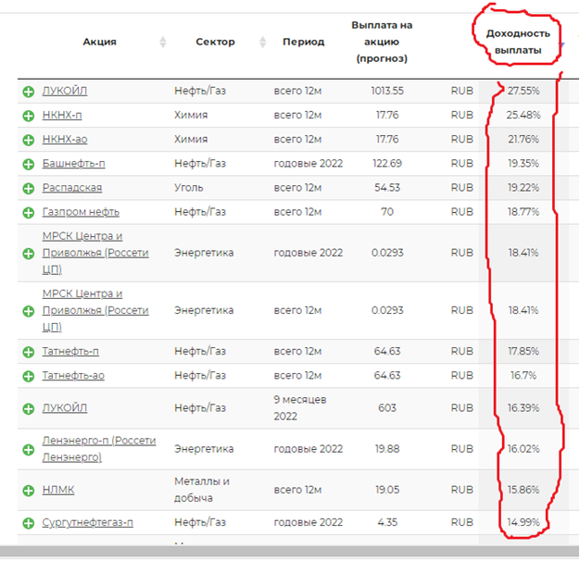Image resolution: width=580 pixels, height=561 pixels.
Task: Add Башнефть-п via green plus icon
Action: pos(29,164)
